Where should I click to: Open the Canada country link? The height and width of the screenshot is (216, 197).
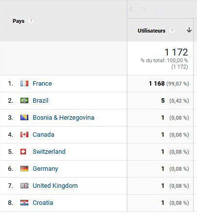point(43,135)
